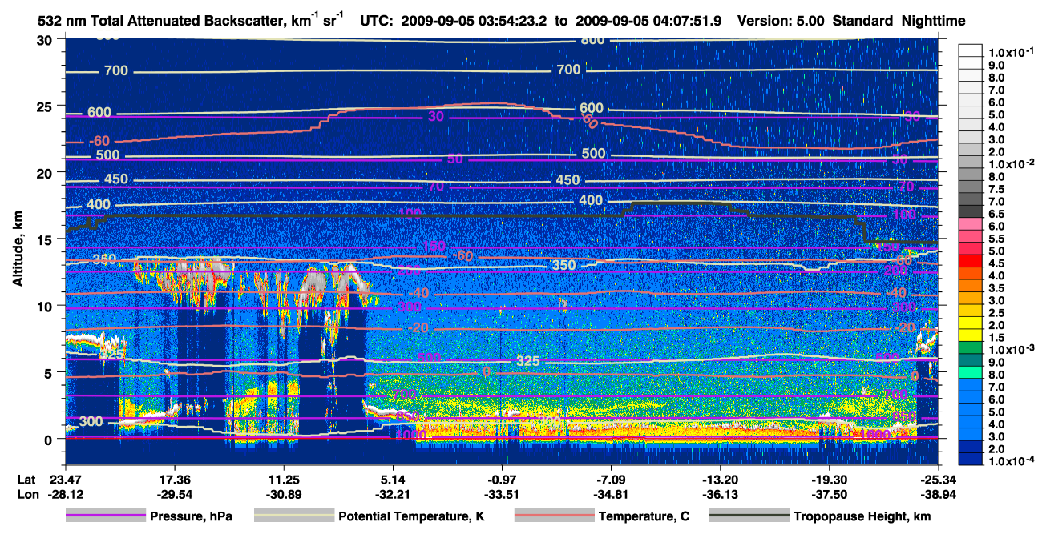The height and width of the screenshot is (534, 1042).
Task: Click altitude axis tick label 20
Action: 46,172
